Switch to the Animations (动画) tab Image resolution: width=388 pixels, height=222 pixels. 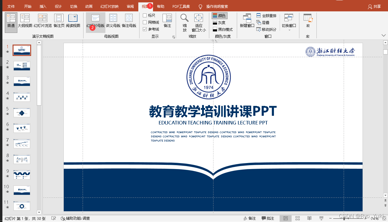pyautogui.click(x=89, y=7)
